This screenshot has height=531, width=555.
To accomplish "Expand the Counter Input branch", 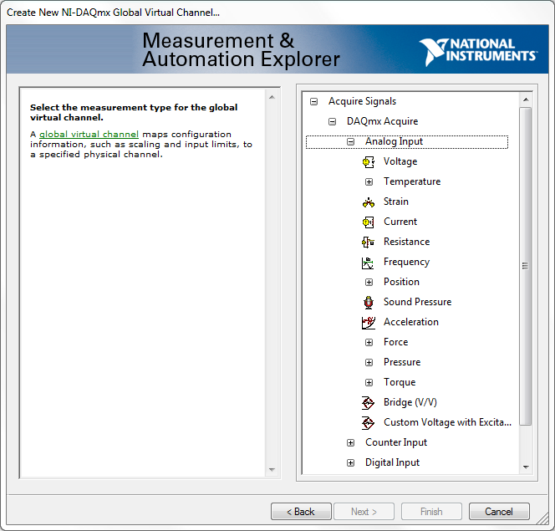I will 350,442.
